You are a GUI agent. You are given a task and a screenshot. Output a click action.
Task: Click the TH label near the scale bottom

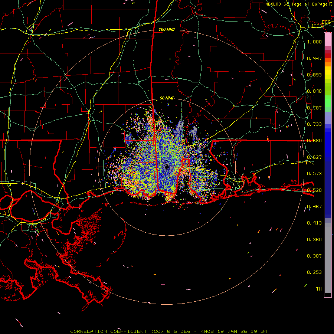coord(319,289)
